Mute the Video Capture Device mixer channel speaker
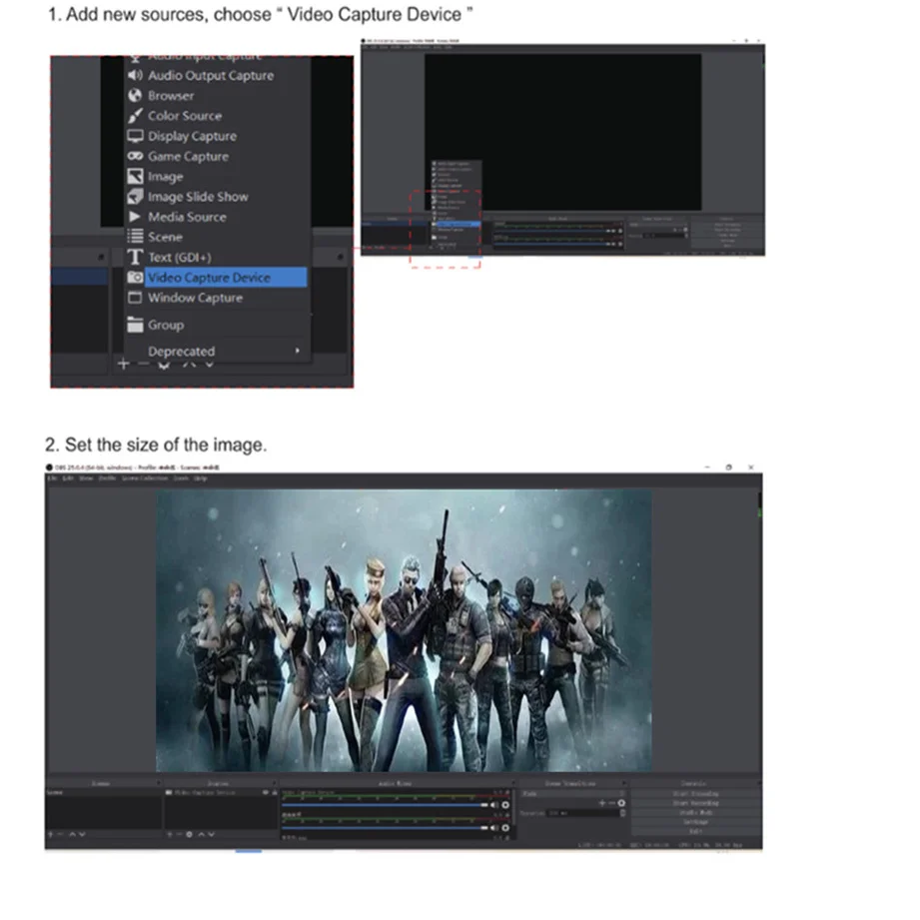Image resolution: width=920 pixels, height=920 pixels. (494, 805)
